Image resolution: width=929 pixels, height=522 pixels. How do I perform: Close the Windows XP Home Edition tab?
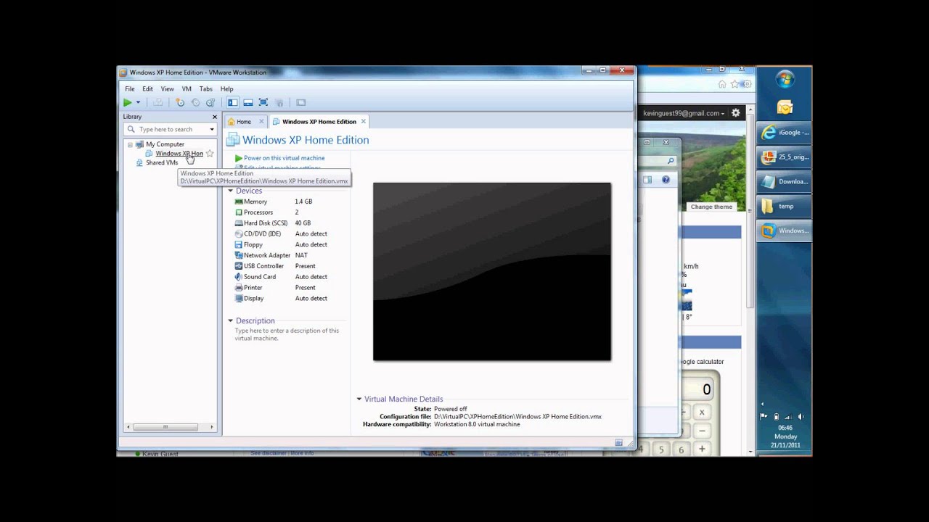pyautogui.click(x=364, y=121)
